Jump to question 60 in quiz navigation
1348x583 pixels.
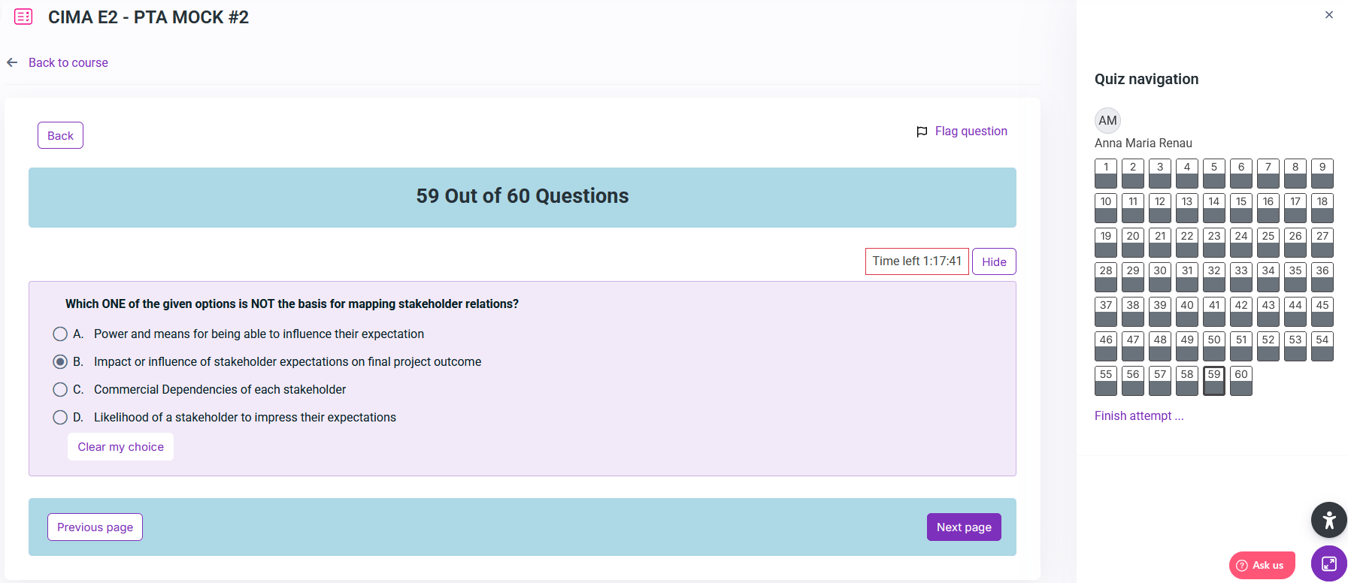point(1240,380)
